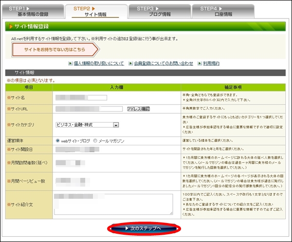Click the ※サイトURL row label
The width and height of the screenshot is (292, 242).
[18, 109]
